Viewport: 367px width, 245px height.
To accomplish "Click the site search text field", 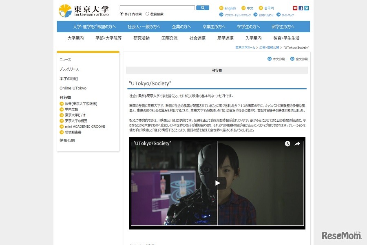I will [157, 8].
